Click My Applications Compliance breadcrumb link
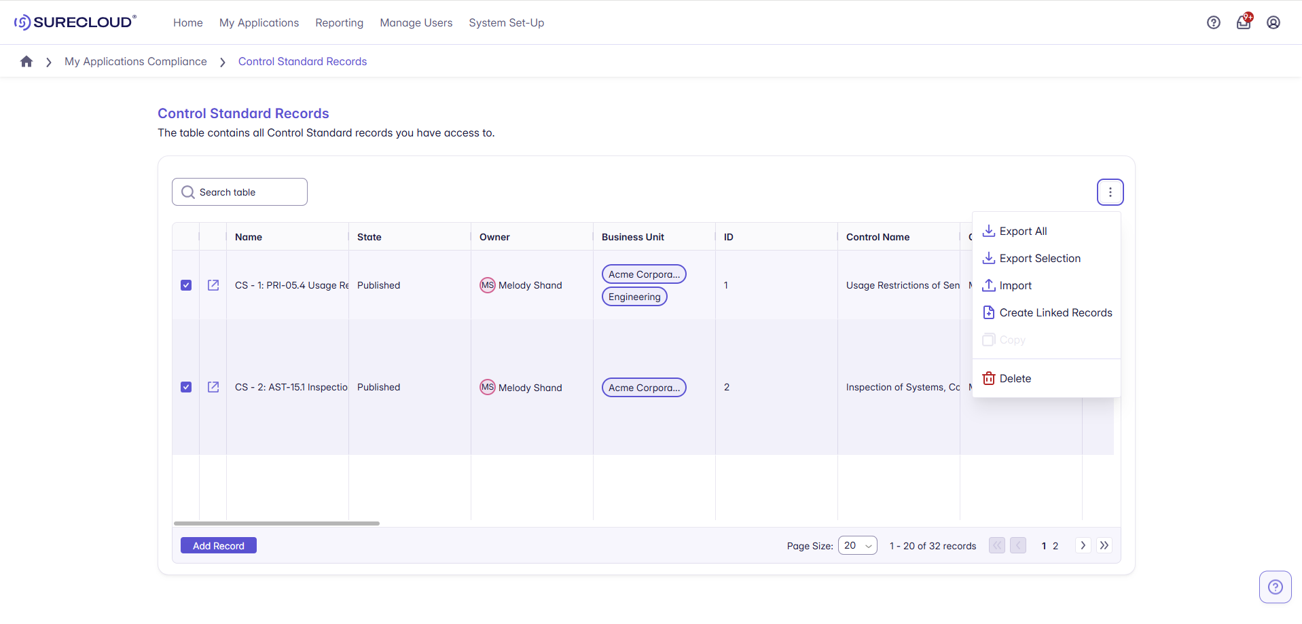Screen dimensions: 1302x624 point(136,62)
